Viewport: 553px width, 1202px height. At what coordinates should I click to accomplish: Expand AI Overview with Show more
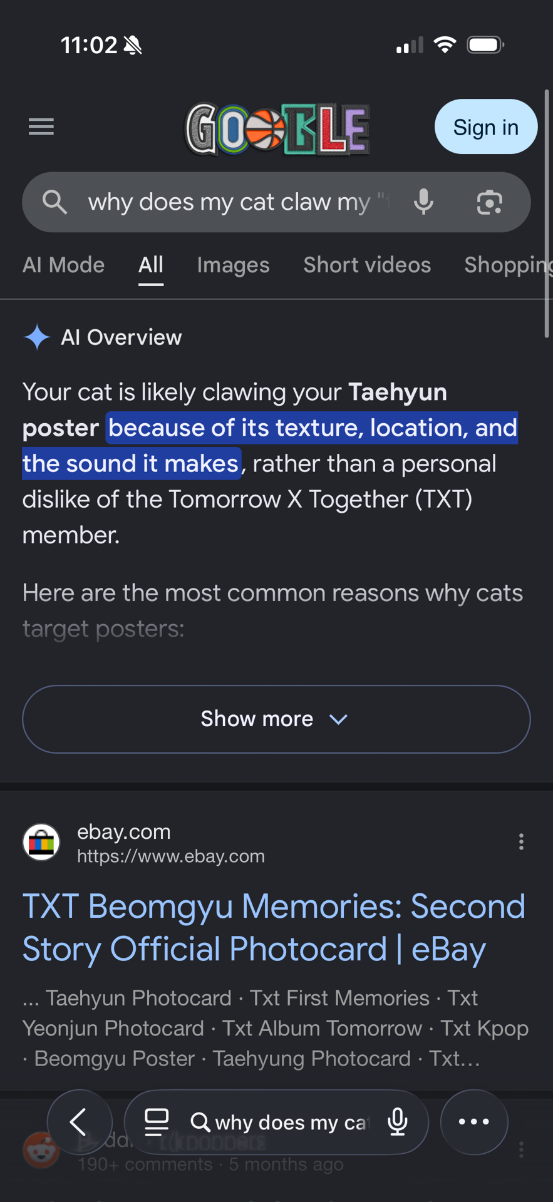coord(276,719)
